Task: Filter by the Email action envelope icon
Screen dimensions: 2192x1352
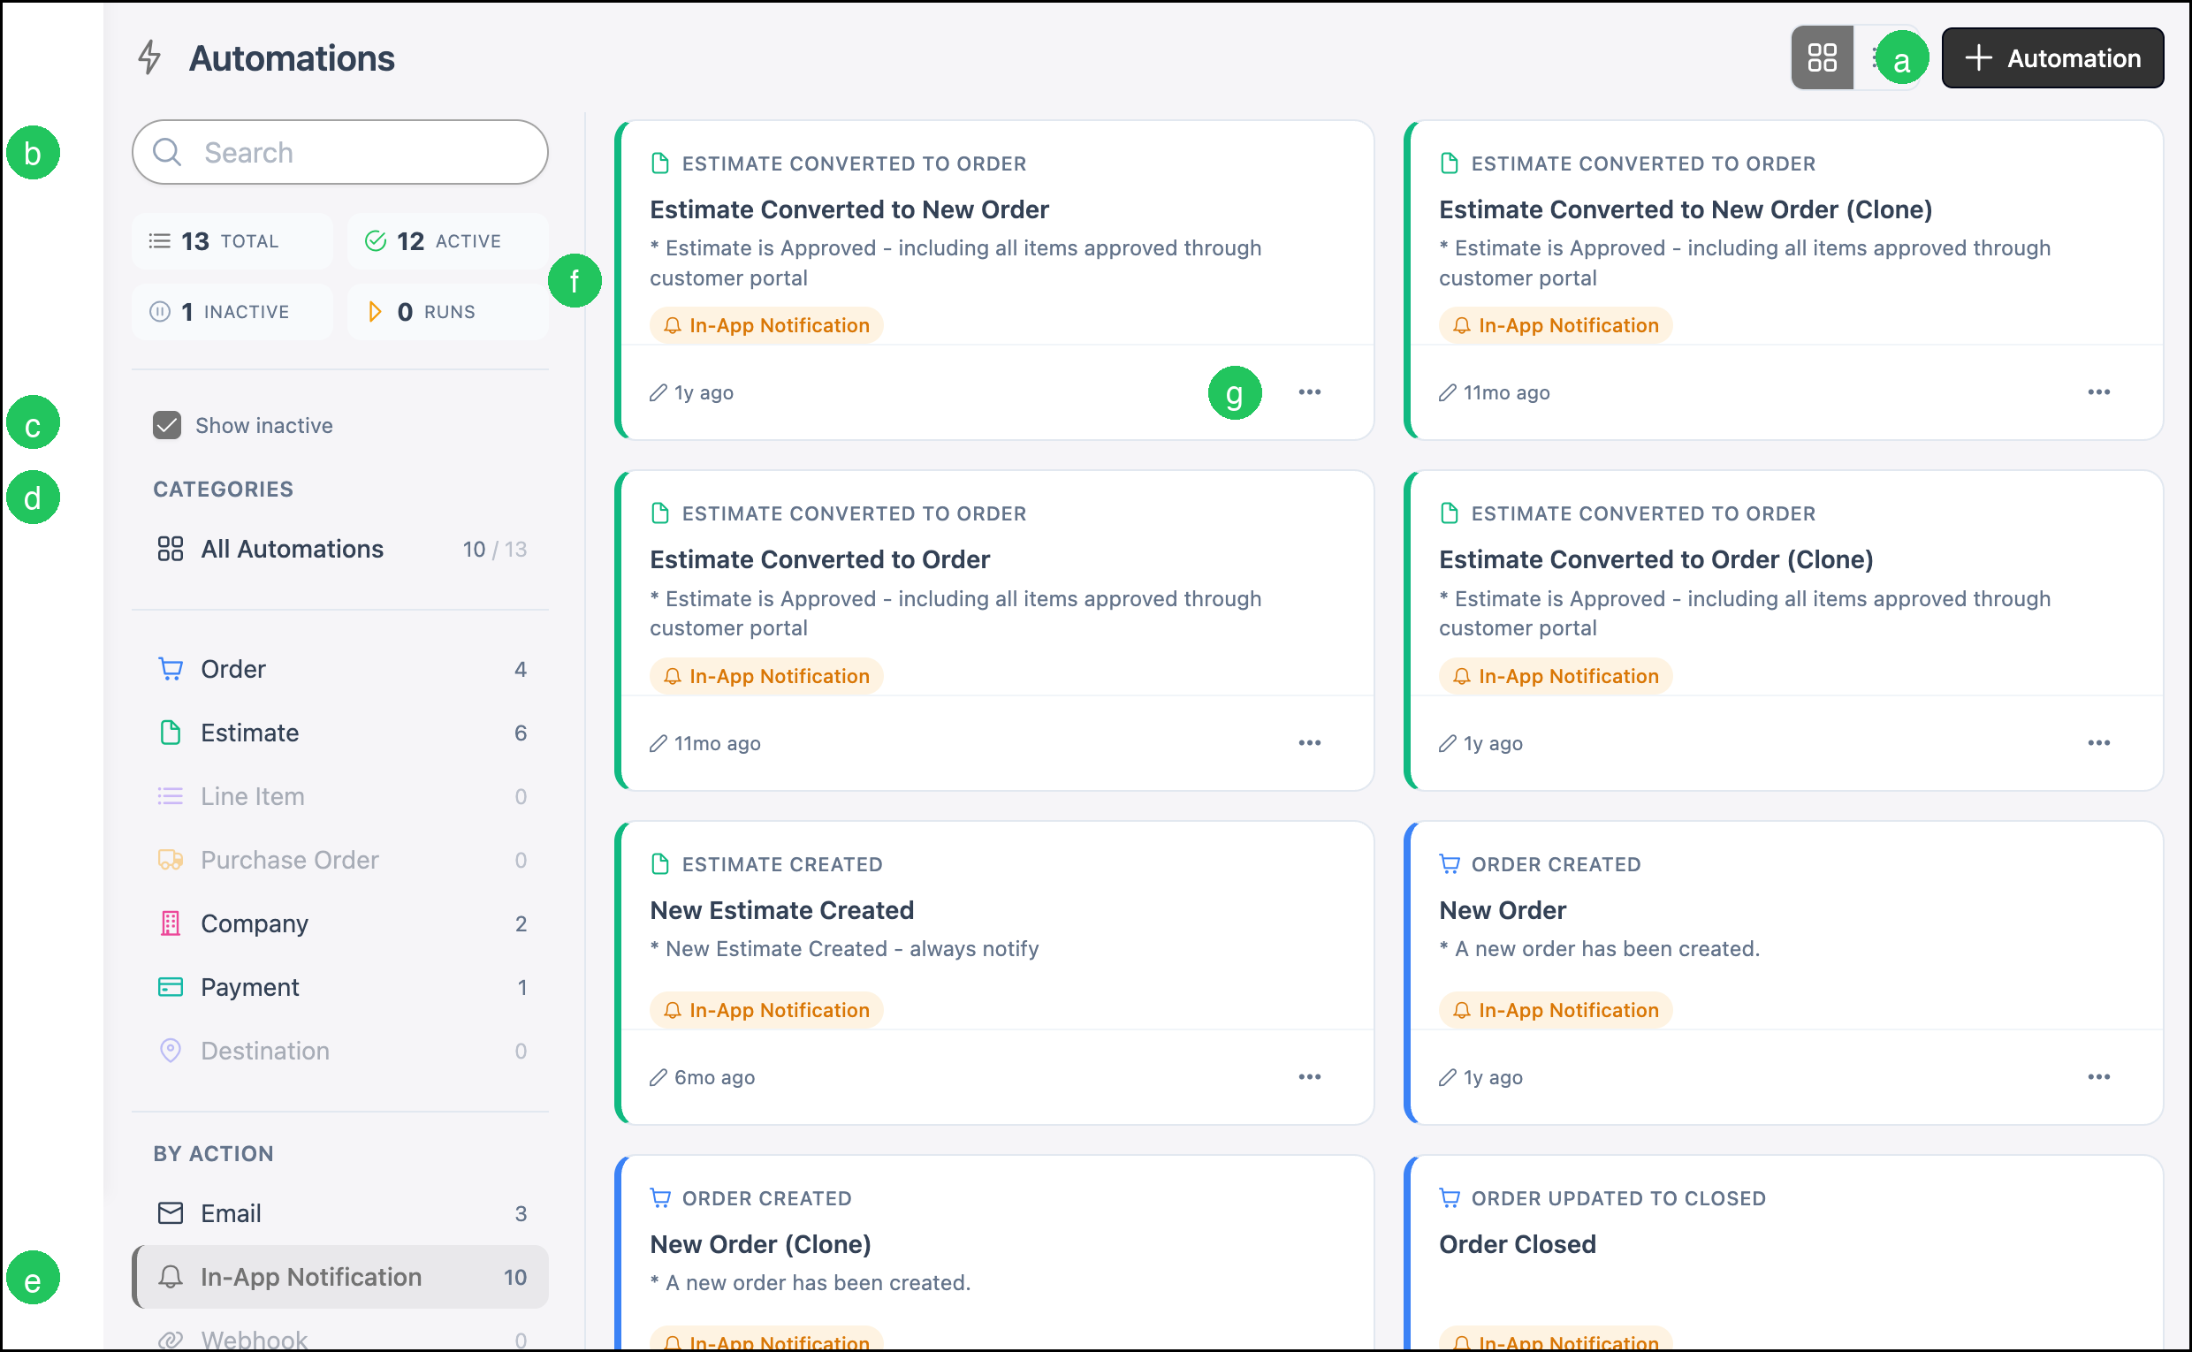Action: (170, 1213)
